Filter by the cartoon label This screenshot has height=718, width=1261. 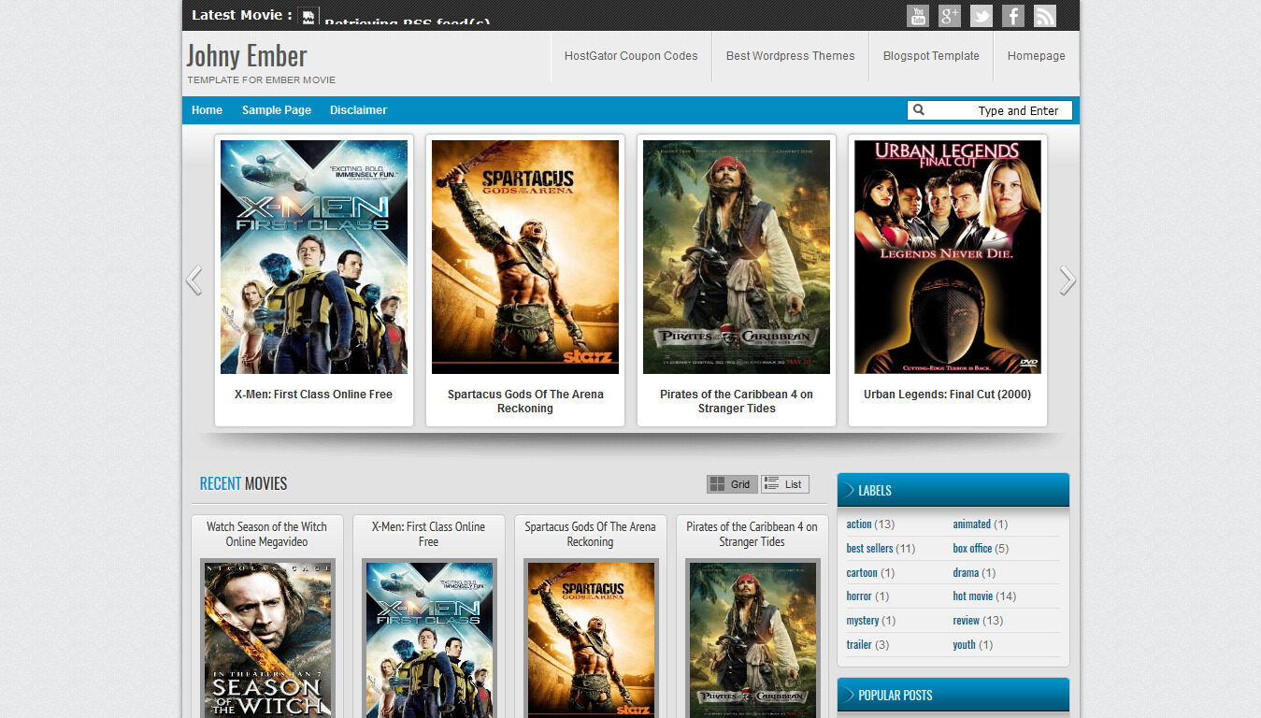pyautogui.click(x=862, y=573)
